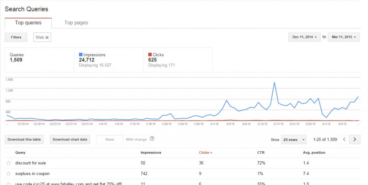Image resolution: width=368 pixels, height=185 pixels.
Task: Expand the 25 rows dropdown
Action: (294, 139)
